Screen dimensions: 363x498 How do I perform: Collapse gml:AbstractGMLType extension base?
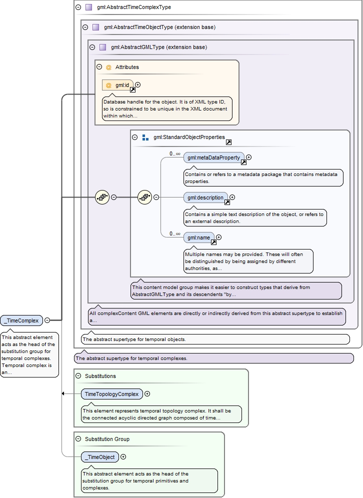point(92,47)
